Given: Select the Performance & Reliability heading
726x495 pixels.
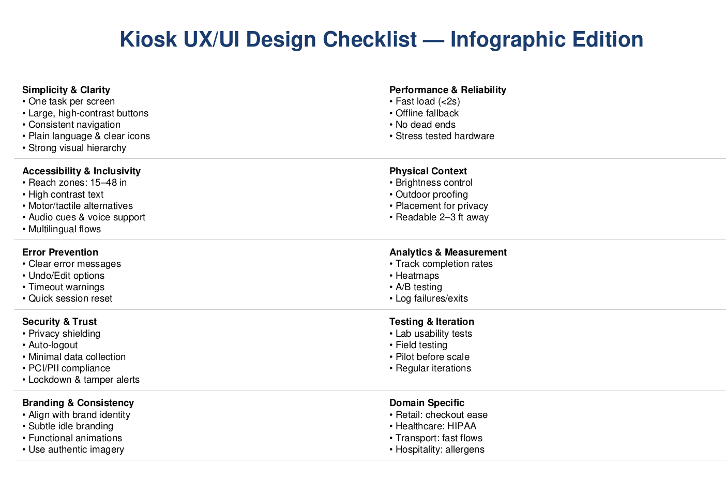Looking at the screenshot, I should pos(447,90).
